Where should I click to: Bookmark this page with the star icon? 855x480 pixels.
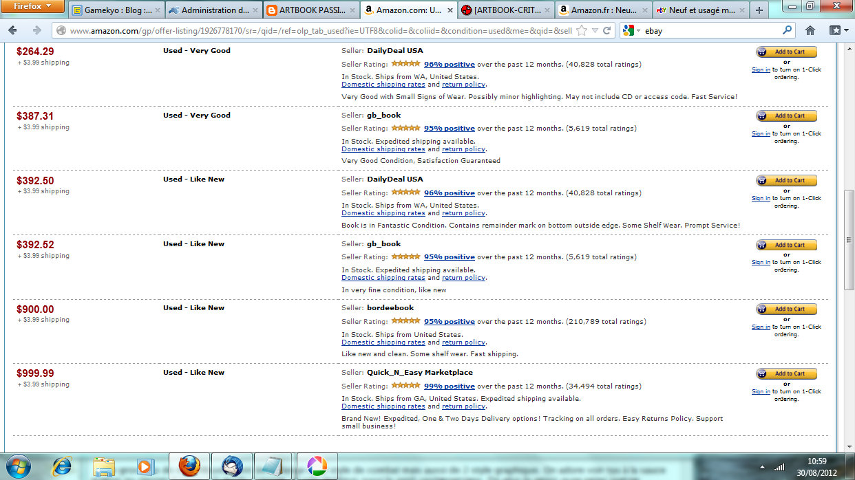point(582,31)
